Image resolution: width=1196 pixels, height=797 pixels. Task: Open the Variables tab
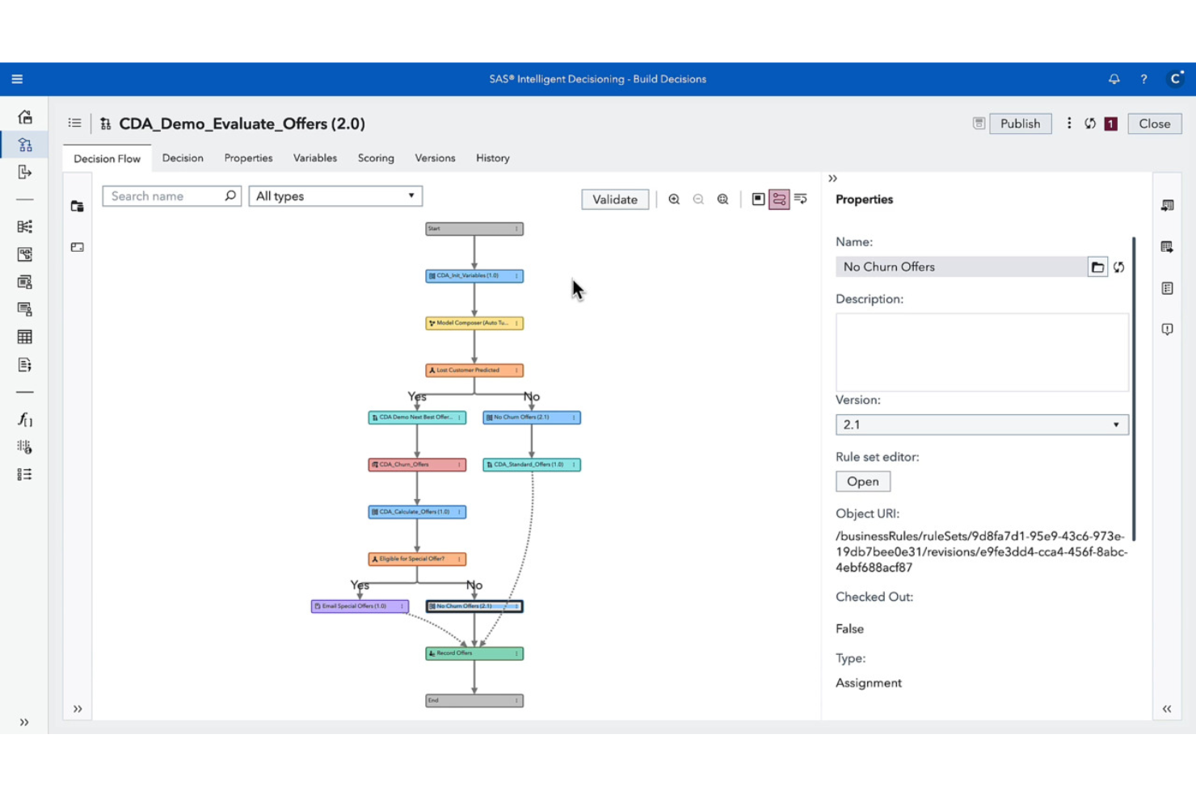315,158
